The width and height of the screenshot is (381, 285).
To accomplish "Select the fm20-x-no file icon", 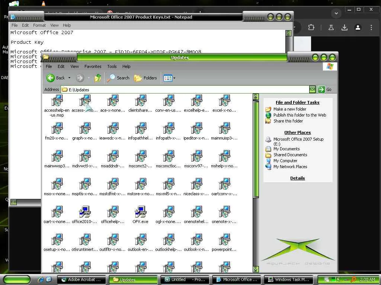I will pos(57,128).
